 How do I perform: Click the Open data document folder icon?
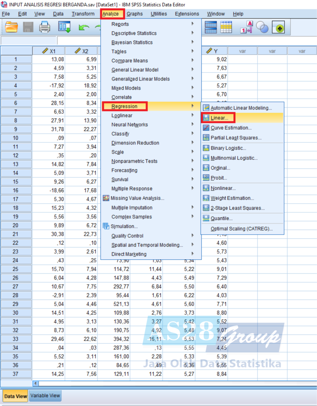(x=12, y=27)
